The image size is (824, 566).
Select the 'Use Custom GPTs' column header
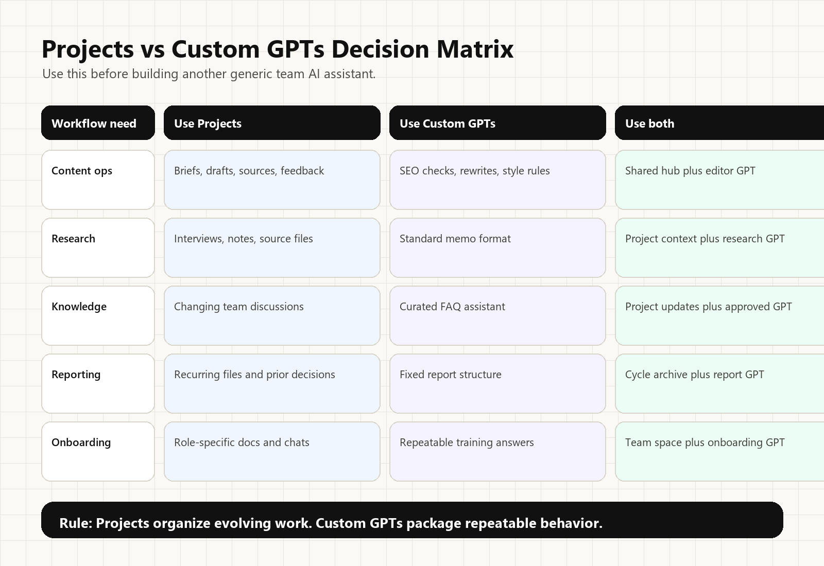click(497, 122)
